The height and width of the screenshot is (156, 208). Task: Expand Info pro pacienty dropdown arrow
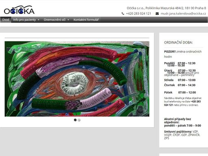pos(39,20)
